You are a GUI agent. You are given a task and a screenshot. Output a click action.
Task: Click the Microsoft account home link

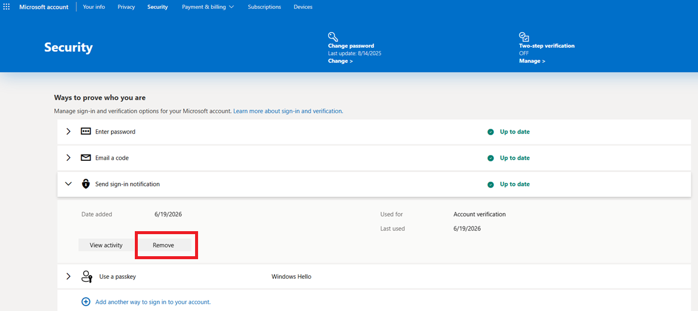click(44, 7)
